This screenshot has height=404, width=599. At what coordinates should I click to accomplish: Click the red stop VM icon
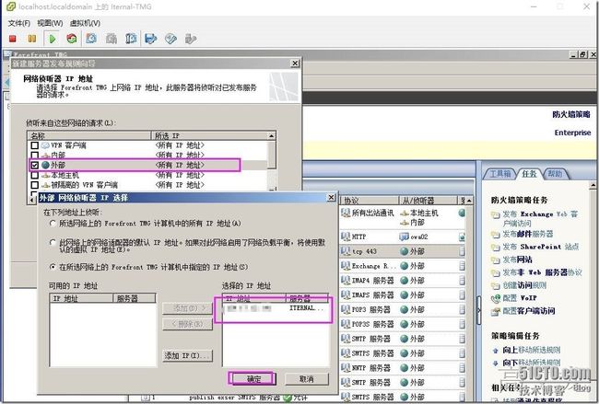(13, 39)
